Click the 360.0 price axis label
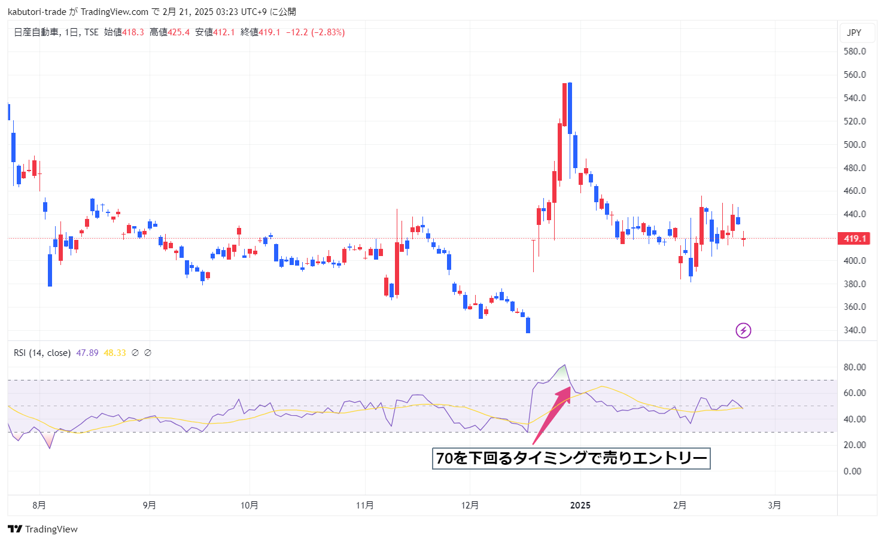 pyautogui.click(x=854, y=307)
